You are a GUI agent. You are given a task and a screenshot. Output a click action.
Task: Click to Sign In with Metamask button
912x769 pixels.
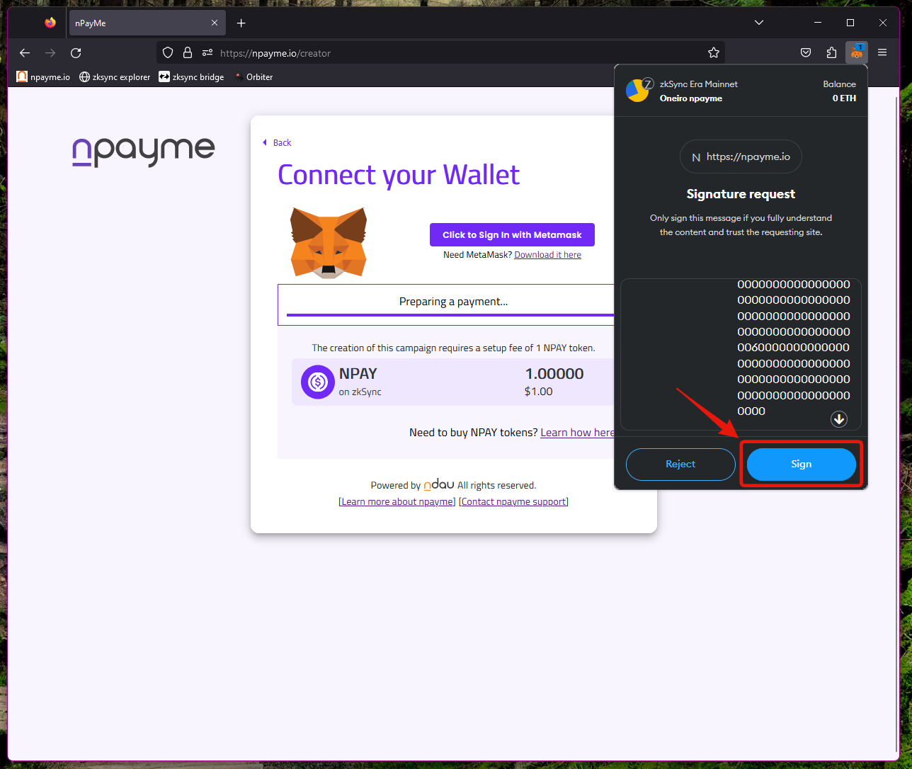pos(512,234)
